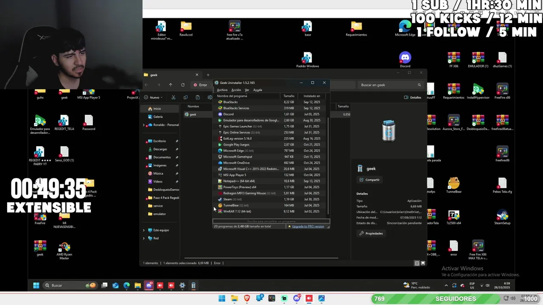This screenshot has height=305, width=543.
Task: Select the geek tab in Explorer
Action: (x=171, y=75)
